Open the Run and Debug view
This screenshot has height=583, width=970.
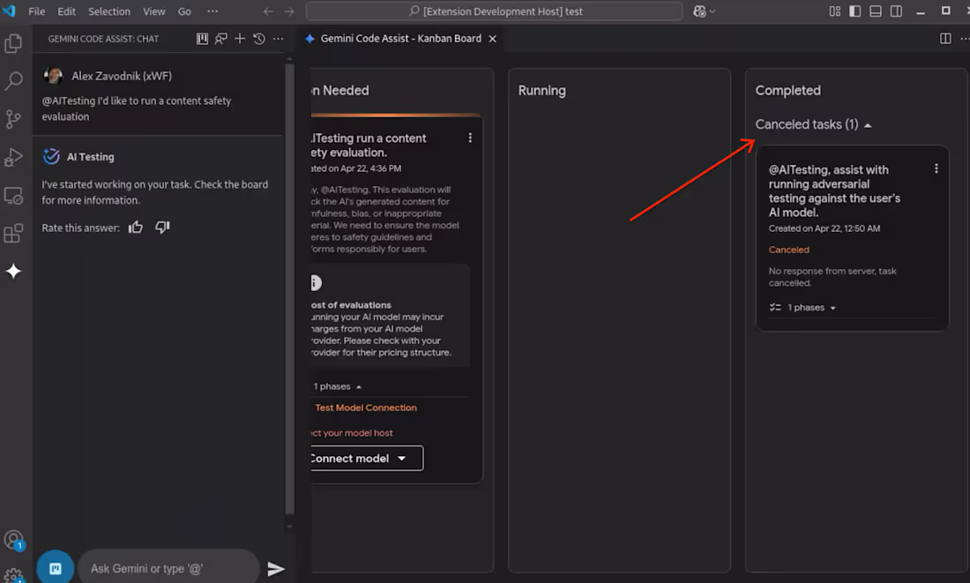13,157
